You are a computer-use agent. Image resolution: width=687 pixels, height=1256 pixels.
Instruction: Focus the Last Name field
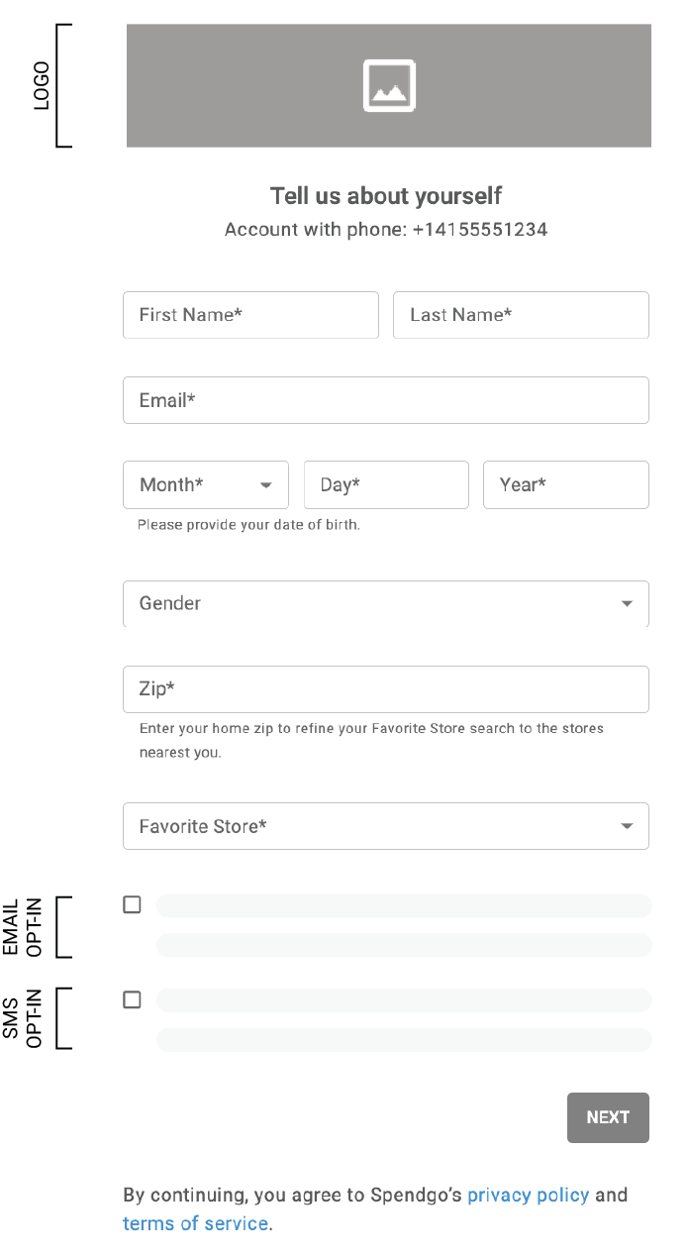coord(521,315)
